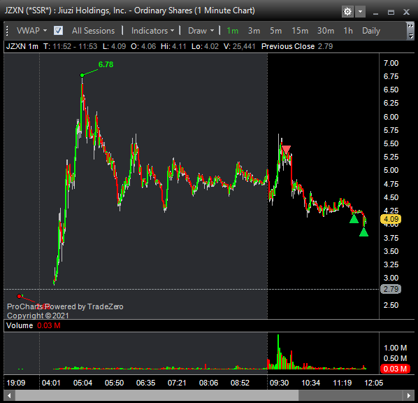Click the Lo: 4.02 readout

tap(205, 46)
